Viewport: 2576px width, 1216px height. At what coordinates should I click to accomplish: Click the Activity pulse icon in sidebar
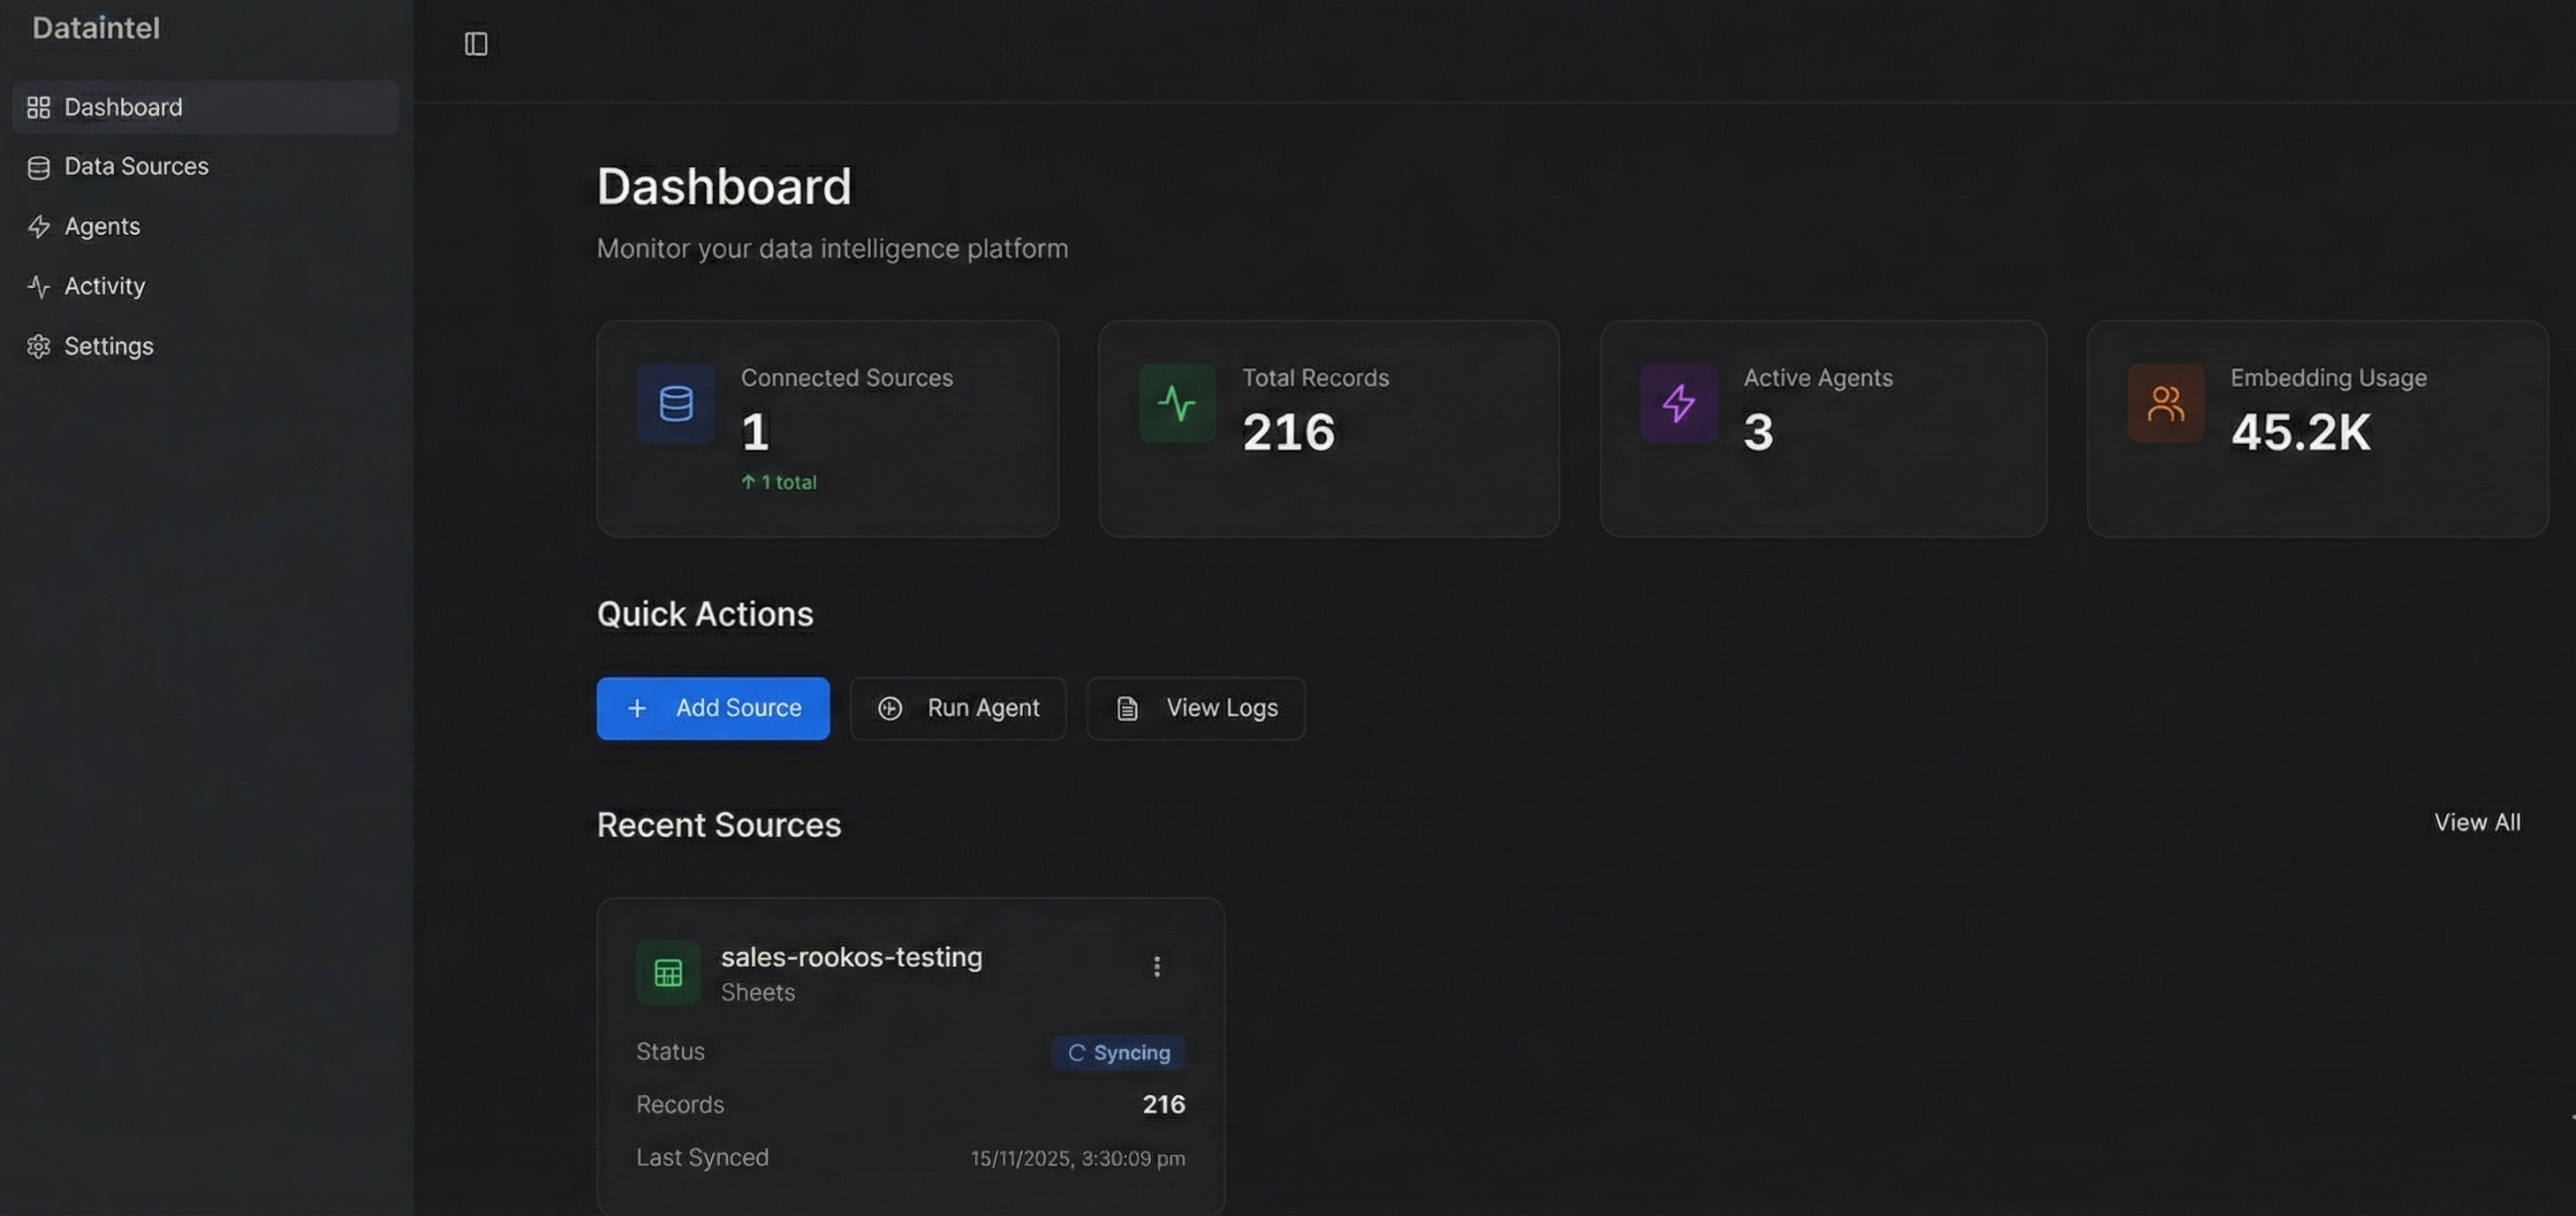coord(39,286)
